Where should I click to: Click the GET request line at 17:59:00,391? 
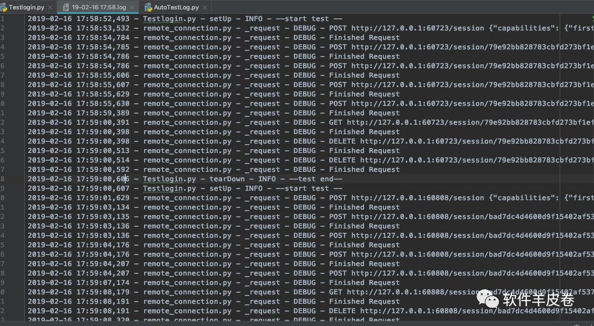click(x=311, y=123)
